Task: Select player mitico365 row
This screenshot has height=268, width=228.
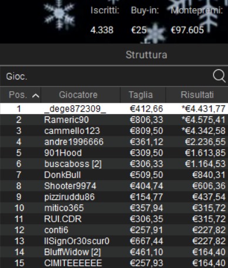Action: (x=114, y=208)
